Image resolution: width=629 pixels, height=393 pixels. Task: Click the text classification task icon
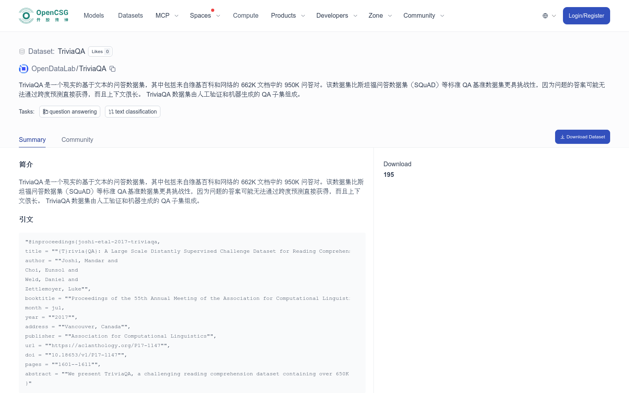click(x=111, y=112)
